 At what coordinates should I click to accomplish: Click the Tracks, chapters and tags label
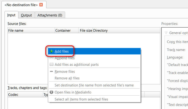point(27,88)
